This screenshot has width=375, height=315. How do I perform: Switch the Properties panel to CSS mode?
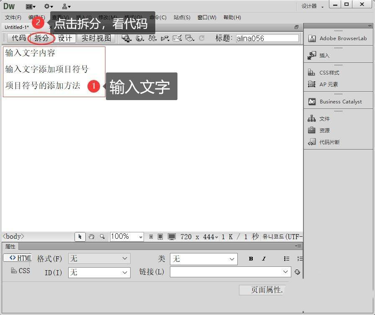click(x=22, y=271)
